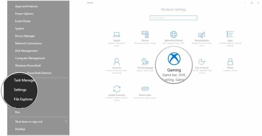Viewport: 262px width, 136px height.
Task: Select Run in the power menu
Action: 18,112
